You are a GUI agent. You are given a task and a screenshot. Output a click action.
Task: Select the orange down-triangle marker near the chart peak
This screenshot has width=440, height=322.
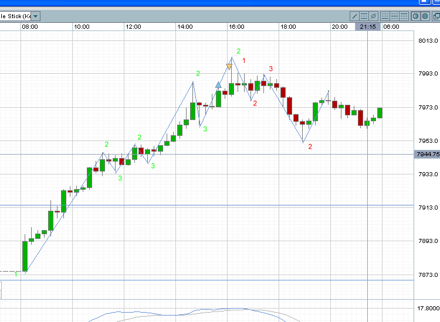click(x=229, y=67)
